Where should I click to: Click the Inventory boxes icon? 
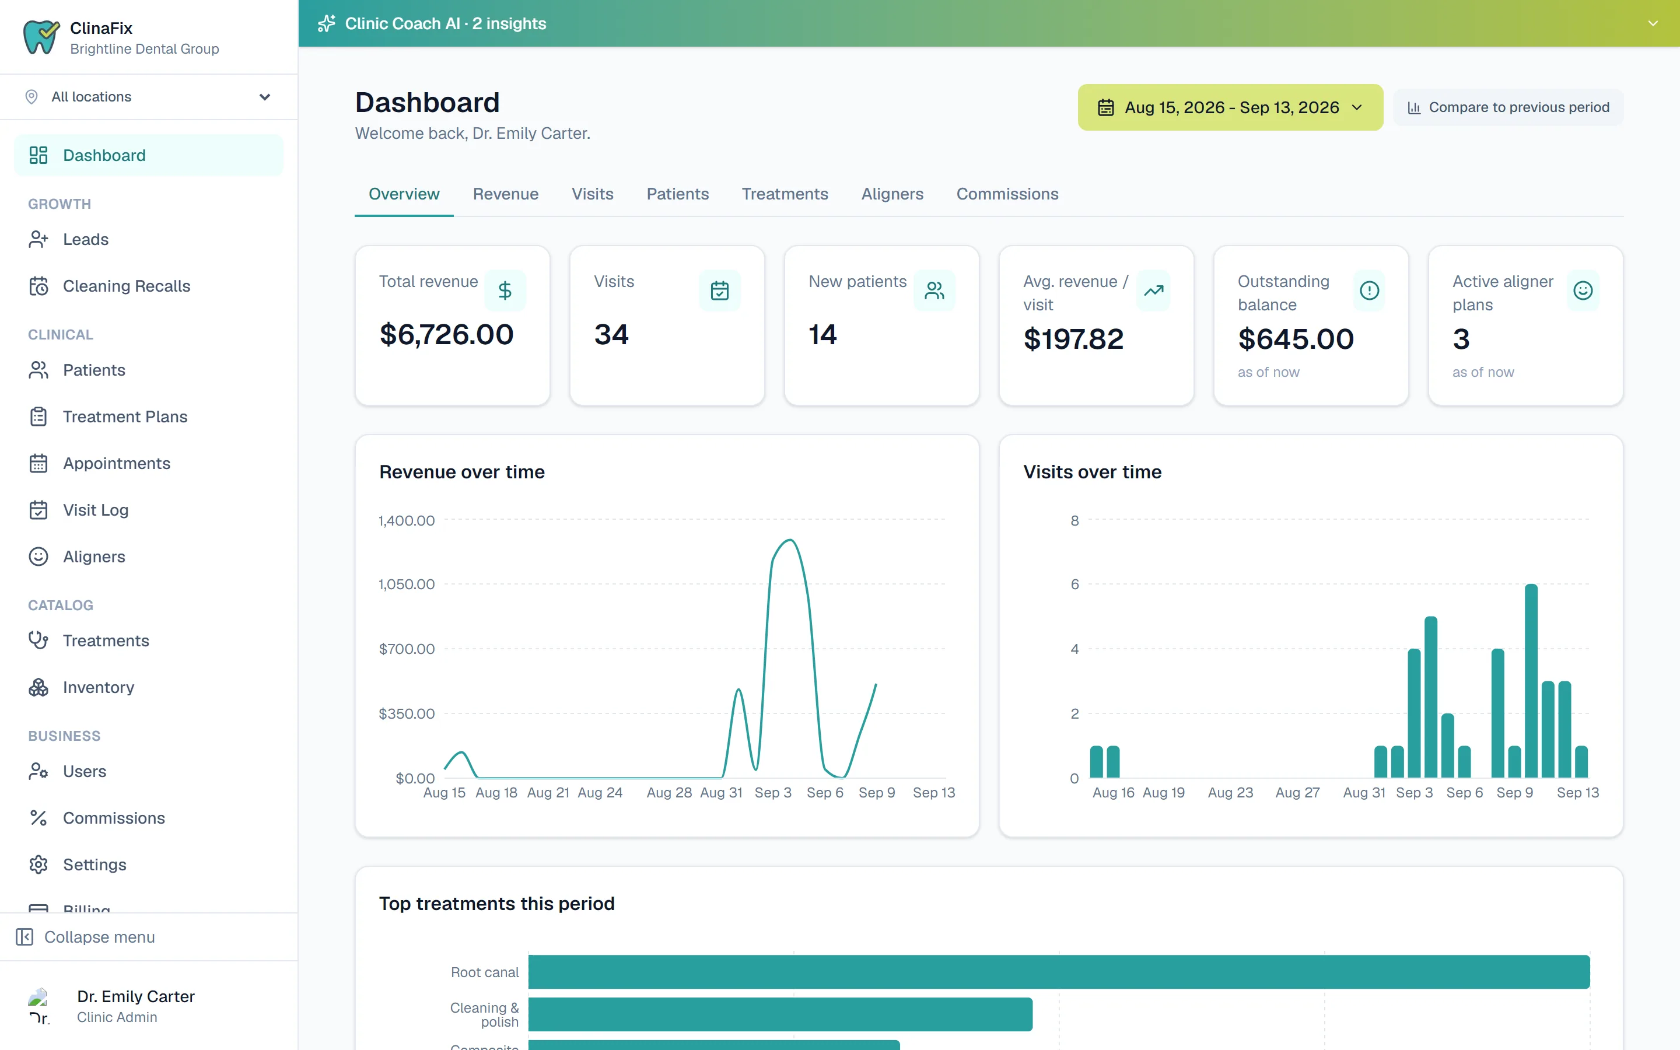38,687
